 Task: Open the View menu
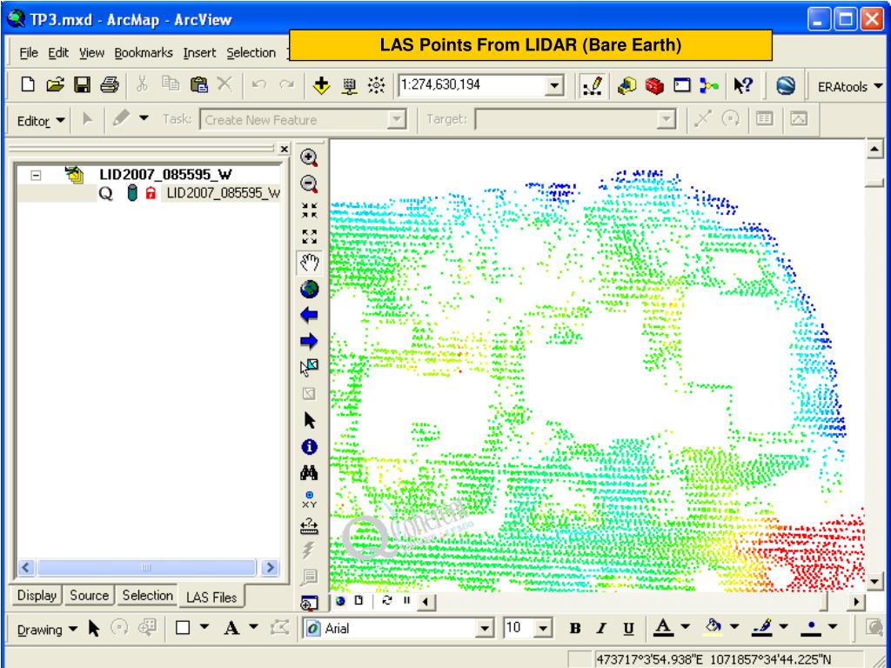pyautogui.click(x=91, y=53)
